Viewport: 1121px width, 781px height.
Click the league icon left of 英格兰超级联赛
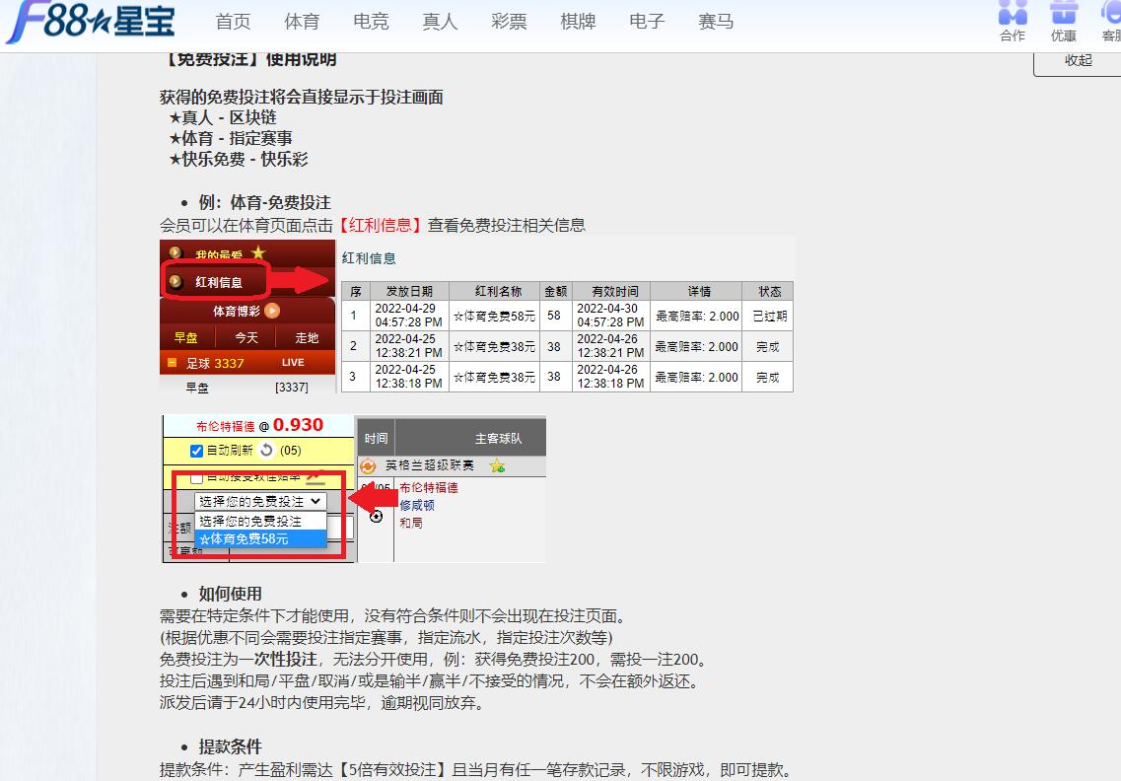(x=368, y=466)
